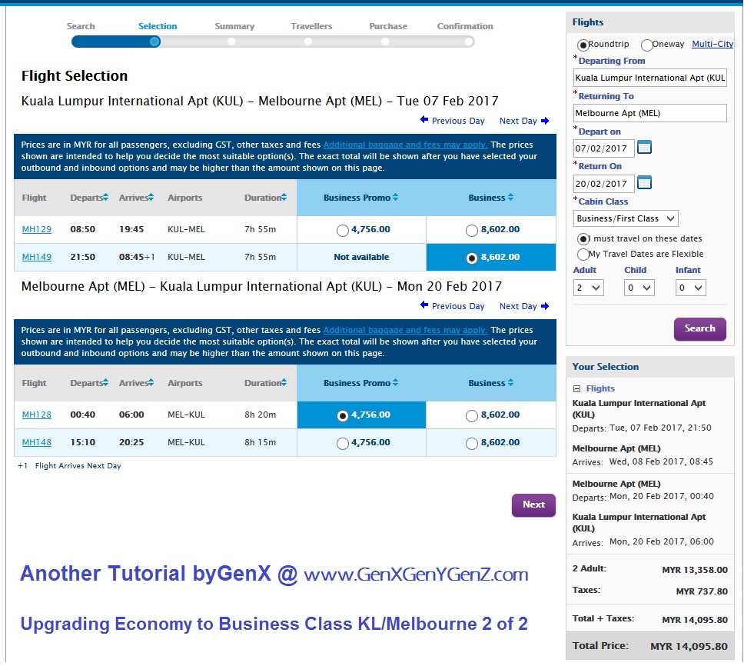Open the MH128 flight details link
Screen dimensions: 744x666
click(x=37, y=415)
